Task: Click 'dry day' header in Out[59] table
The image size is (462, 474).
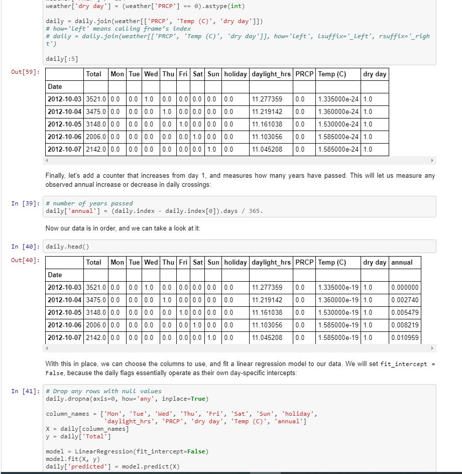Action: coord(375,74)
